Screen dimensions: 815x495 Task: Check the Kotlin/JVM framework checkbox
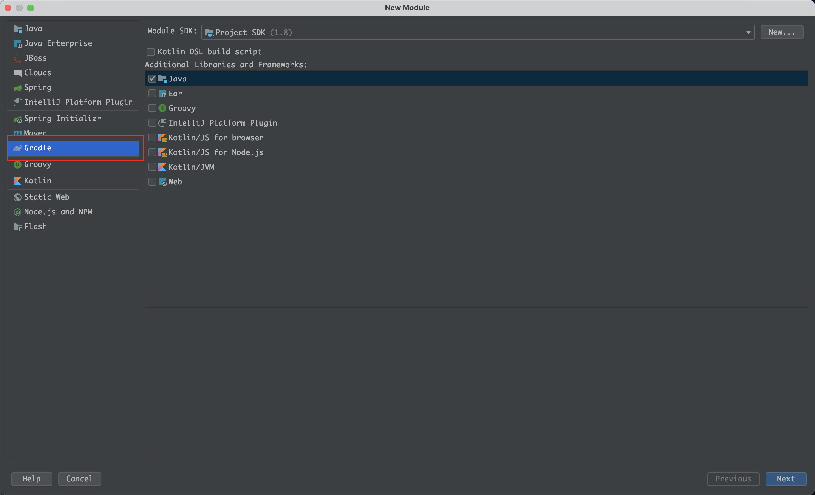[152, 167]
